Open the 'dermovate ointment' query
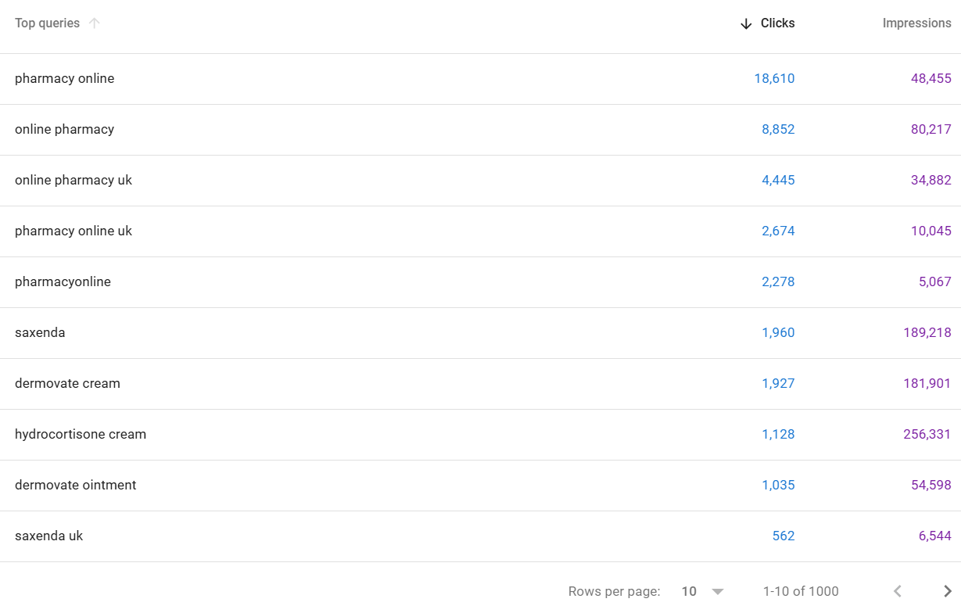961x613 pixels. [75, 485]
